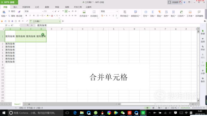Viewport: 207px width, 116px height.
Task: Expand the number format dropdown showing 常规
Action: click(109, 11)
